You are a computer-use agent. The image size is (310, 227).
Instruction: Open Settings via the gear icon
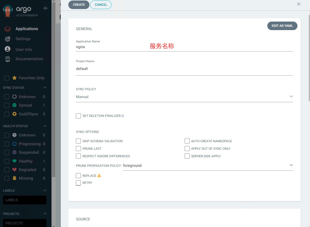(x=8, y=39)
